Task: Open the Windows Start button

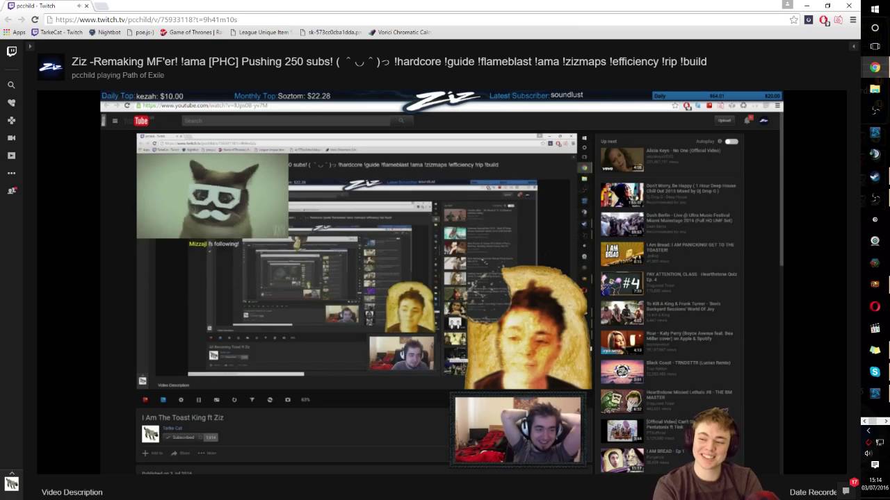Action: click(x=875, y=9)
